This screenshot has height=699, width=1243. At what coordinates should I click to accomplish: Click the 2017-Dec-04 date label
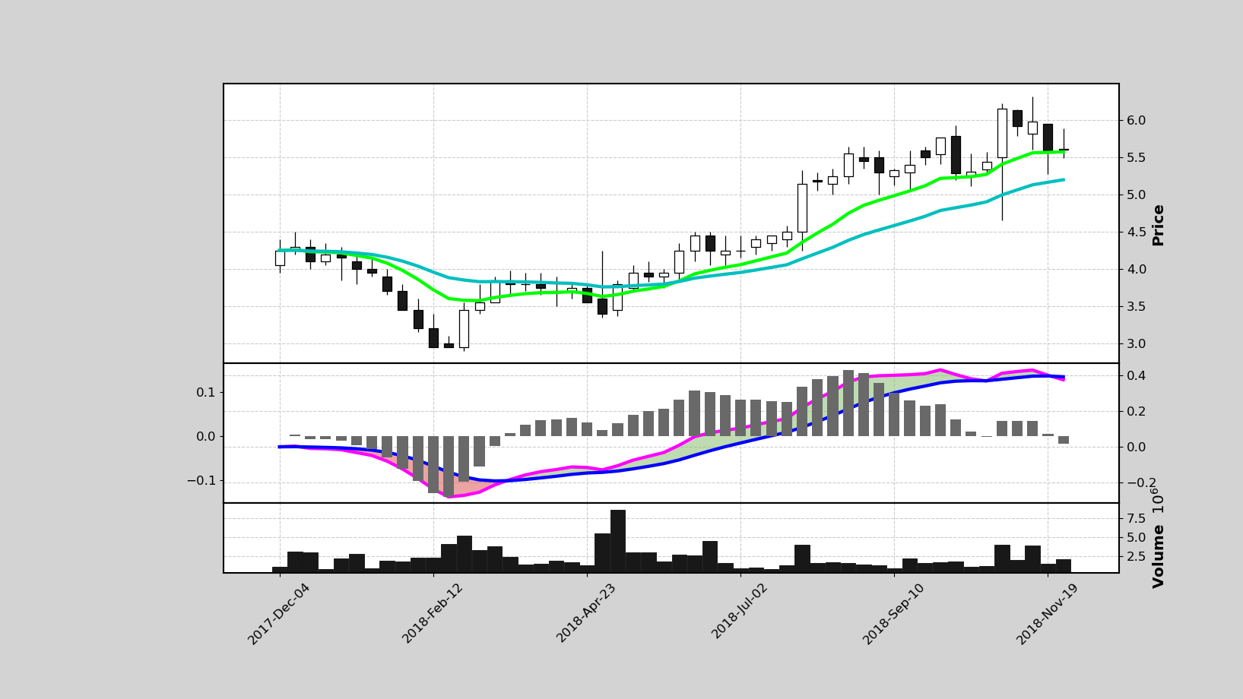[x=278, y=614]
